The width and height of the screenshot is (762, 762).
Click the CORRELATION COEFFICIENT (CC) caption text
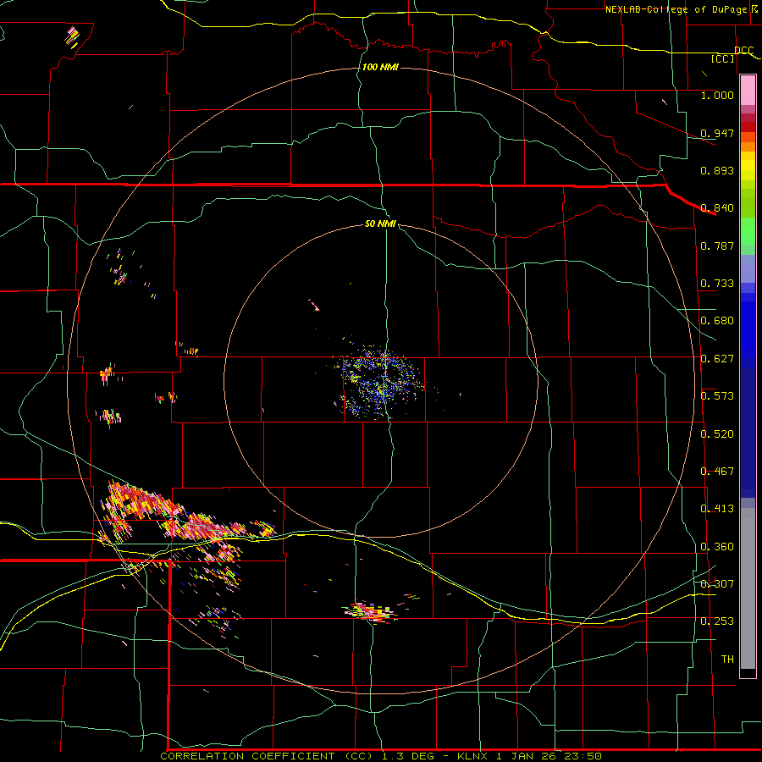click(x=267, y=756)
